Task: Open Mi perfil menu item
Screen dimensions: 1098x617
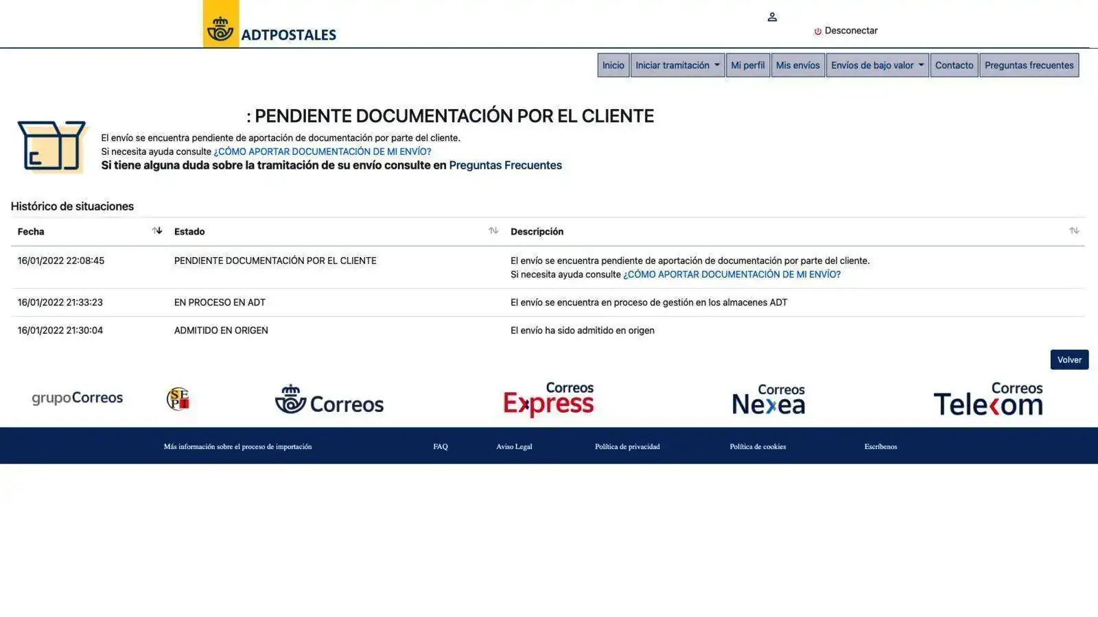Action: click(x=747, y=65)
